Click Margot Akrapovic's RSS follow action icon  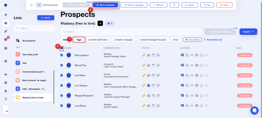pos(187,96)
